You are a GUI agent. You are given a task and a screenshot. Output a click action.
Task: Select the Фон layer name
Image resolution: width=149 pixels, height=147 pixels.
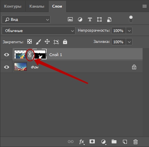pyautogui.click(x=35, y=67)
